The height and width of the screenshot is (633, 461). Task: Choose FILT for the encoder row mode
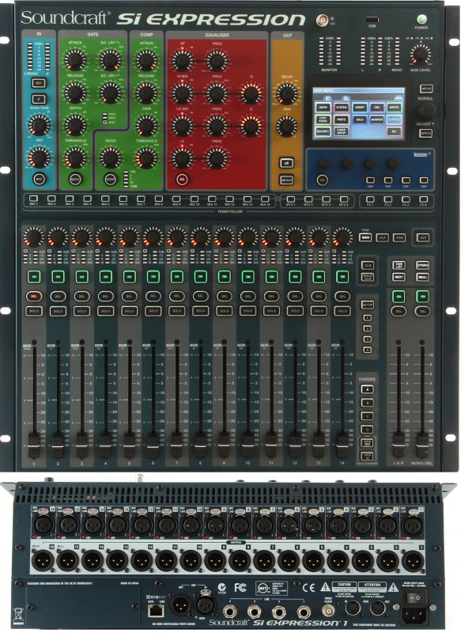tap(382, 238)
